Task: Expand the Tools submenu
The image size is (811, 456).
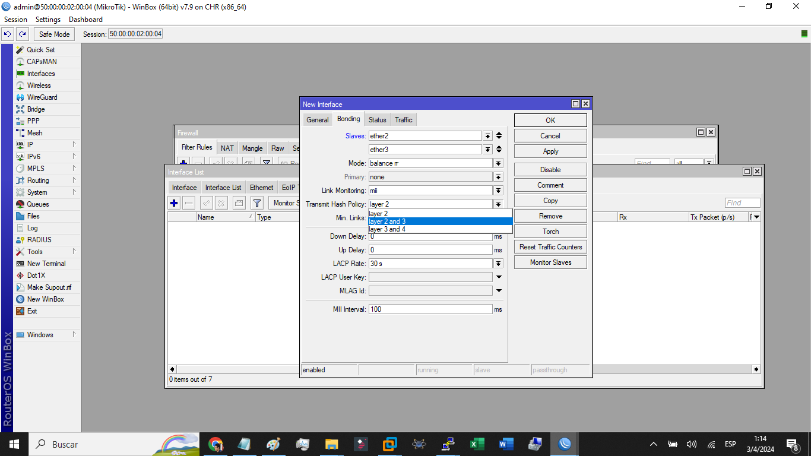Action: (74, 252)
